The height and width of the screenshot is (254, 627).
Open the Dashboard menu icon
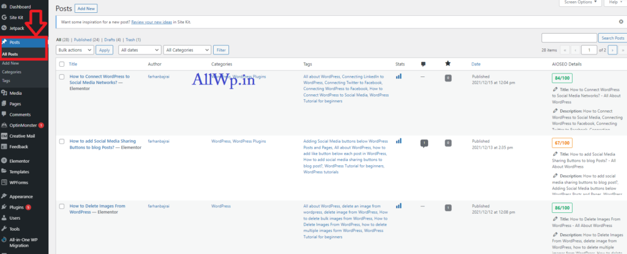point(4,7)
